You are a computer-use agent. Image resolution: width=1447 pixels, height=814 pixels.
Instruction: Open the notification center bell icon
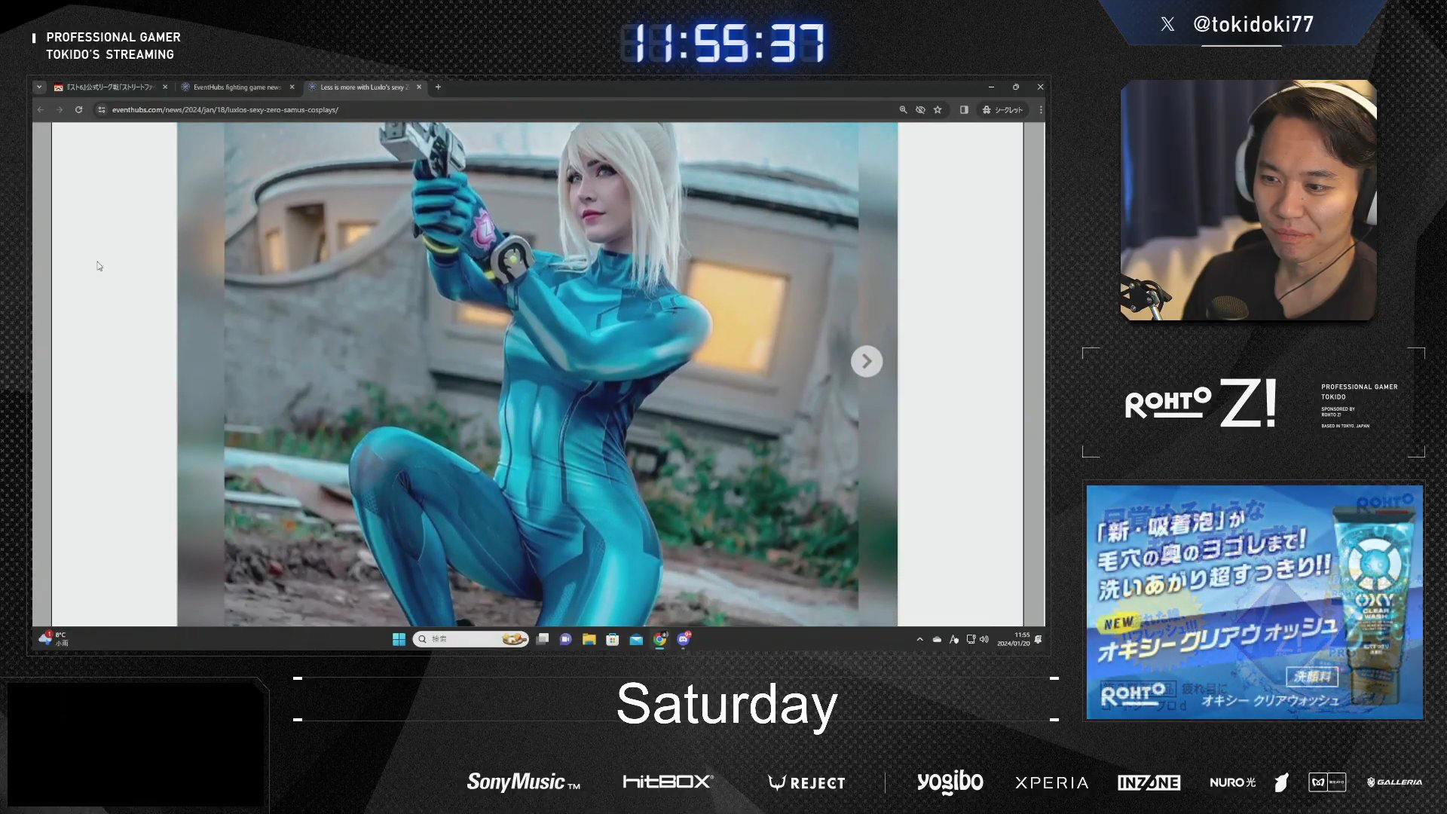point(1039,639)
